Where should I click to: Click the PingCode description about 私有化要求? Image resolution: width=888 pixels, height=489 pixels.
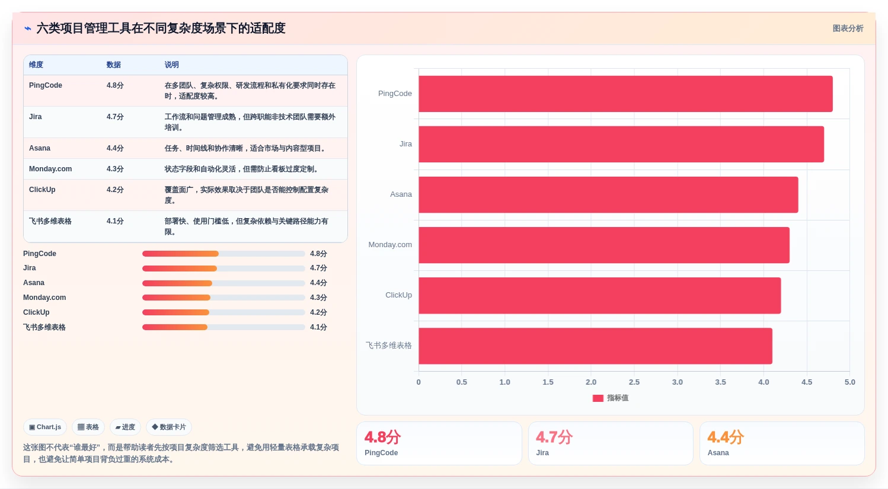coord(250,91)
